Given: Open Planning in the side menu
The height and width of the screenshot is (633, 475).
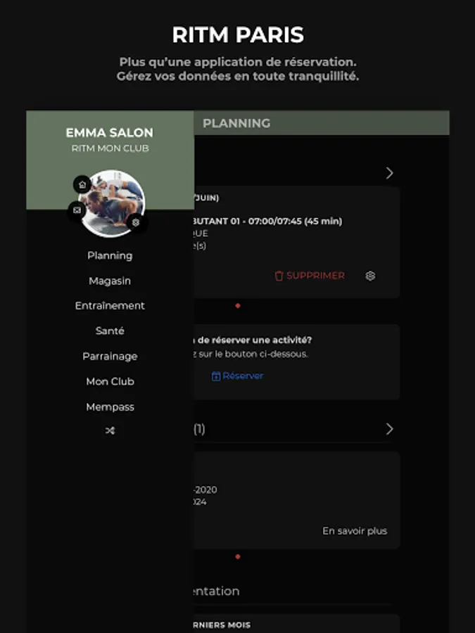Looking at the screenshot, I should tap(110, 255).
